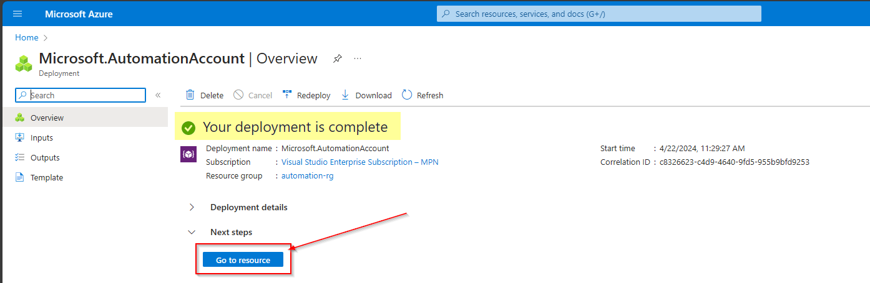The height and width of the screenshot is (283, 870).
Task: Click the Microsoft Azure home title
Action: 79,14
